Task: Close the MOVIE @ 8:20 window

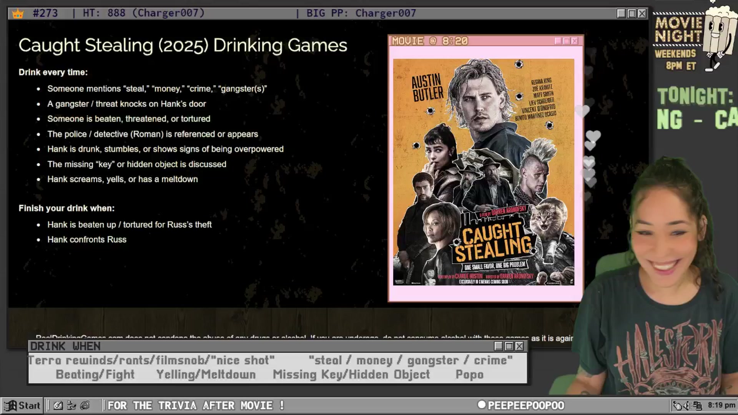Action: point(575,41)
